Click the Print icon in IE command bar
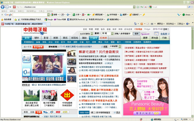This screenshot has height=121, width=194. (x=152, y=24)
